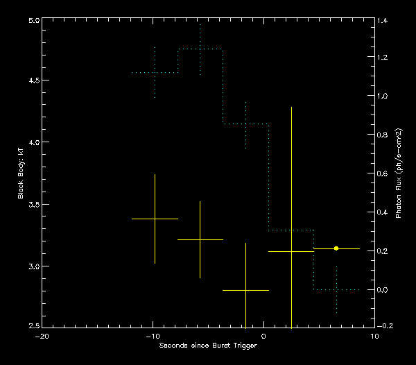416x365 pixels.
Task: Select the -10 tick label on x-axis
Action: pos(153,336)
